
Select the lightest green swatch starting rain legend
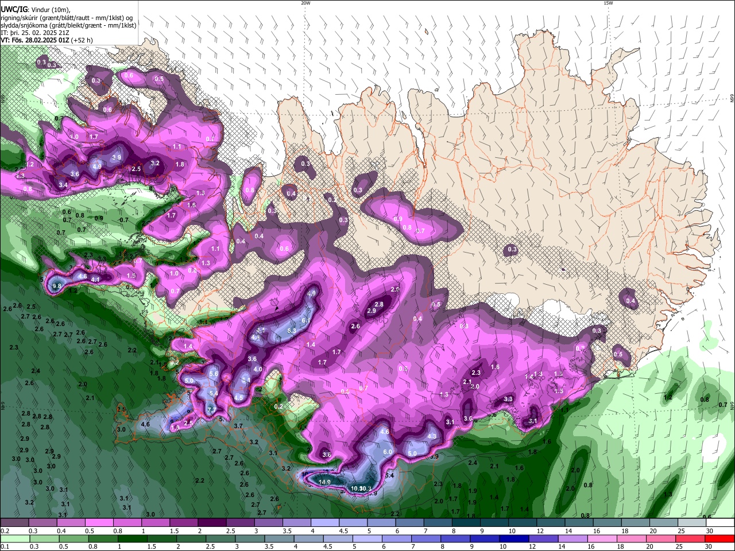15,538
